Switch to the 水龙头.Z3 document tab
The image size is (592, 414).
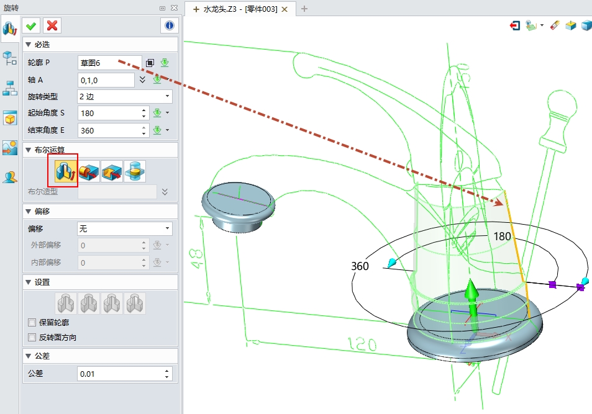[240, 9]
